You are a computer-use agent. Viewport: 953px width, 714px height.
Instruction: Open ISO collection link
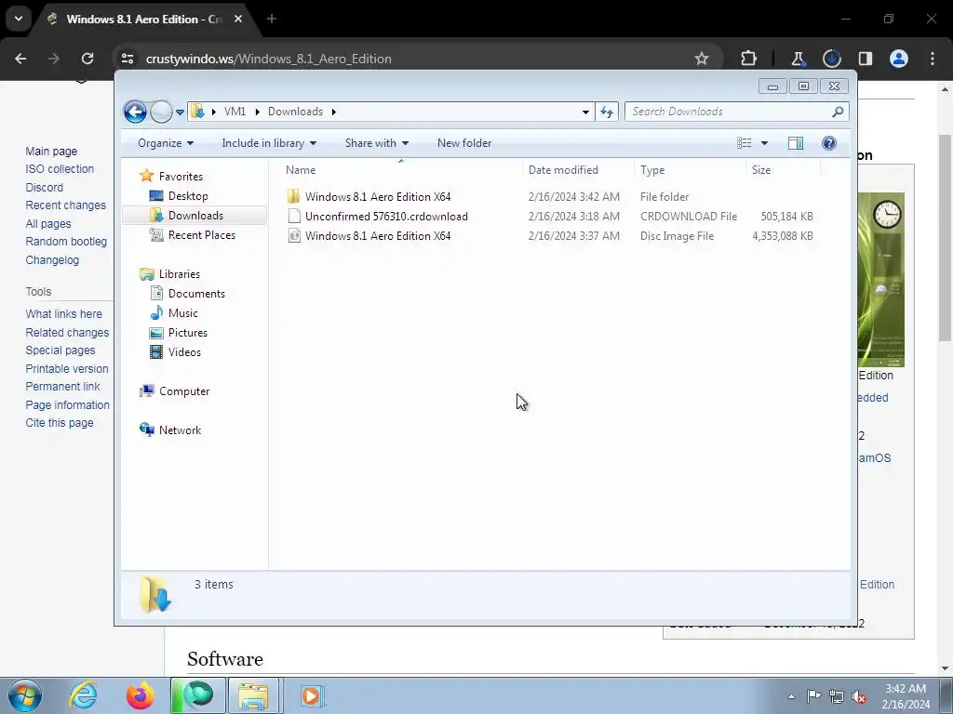click(60, 169)
